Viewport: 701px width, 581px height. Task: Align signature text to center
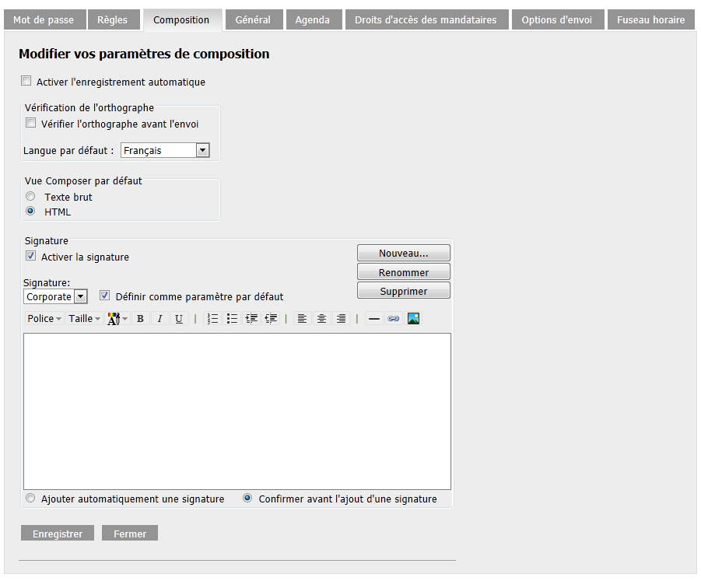point(321,318)
